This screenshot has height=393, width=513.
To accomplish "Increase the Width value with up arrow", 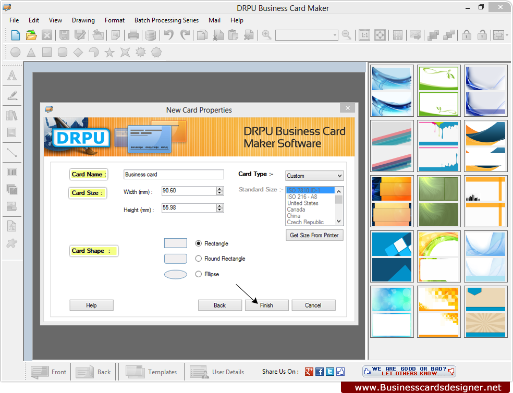I will (x=220, y=189).
